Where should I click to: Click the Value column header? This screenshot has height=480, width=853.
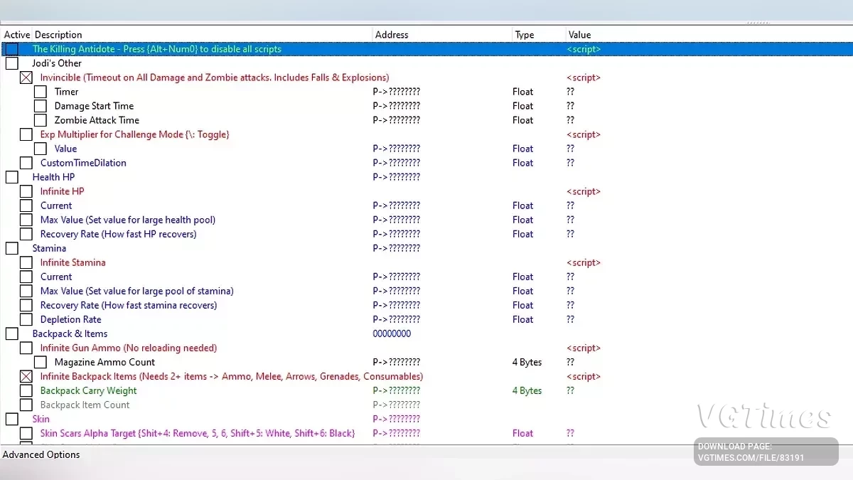[x=579, y=35]
